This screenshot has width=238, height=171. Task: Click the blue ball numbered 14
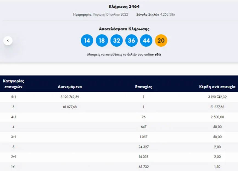click(x=87, y=41)
